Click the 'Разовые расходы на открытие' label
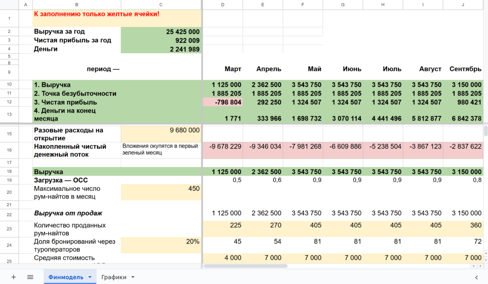The height and width of the screenshot is (284, 488). click(69, 134)
